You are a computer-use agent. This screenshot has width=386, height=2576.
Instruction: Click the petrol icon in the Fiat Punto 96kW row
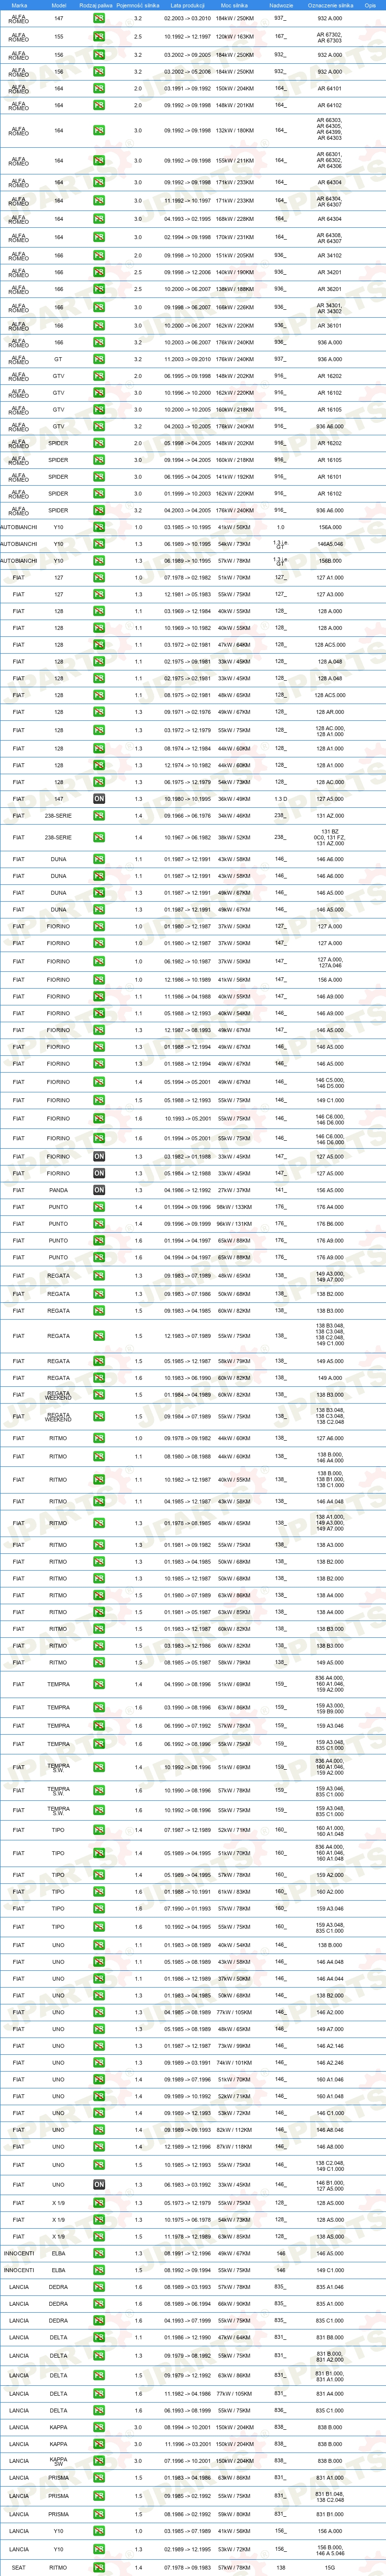point(99,1224)
